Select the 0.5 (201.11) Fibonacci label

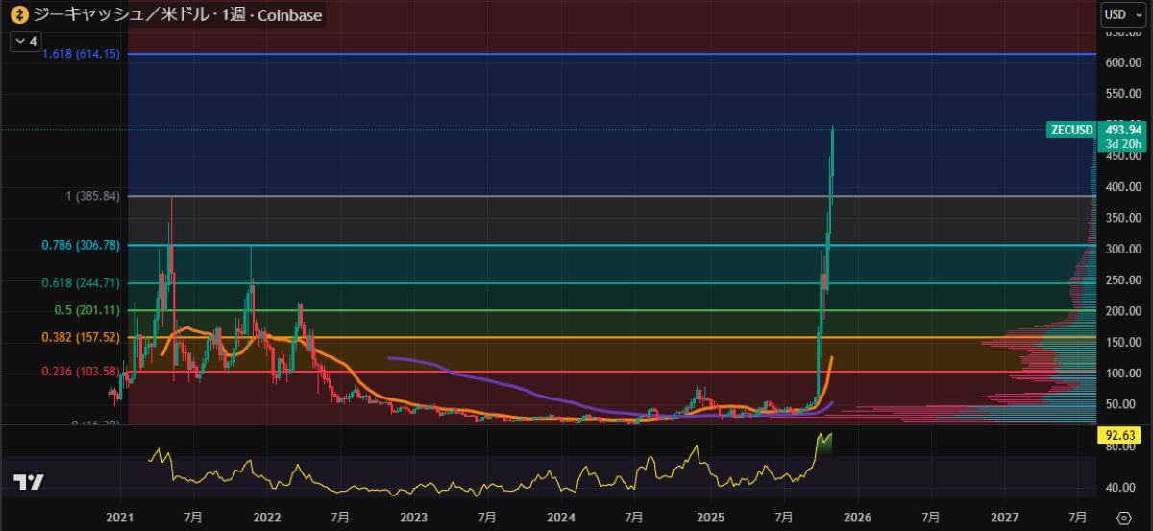click(86, 311)
